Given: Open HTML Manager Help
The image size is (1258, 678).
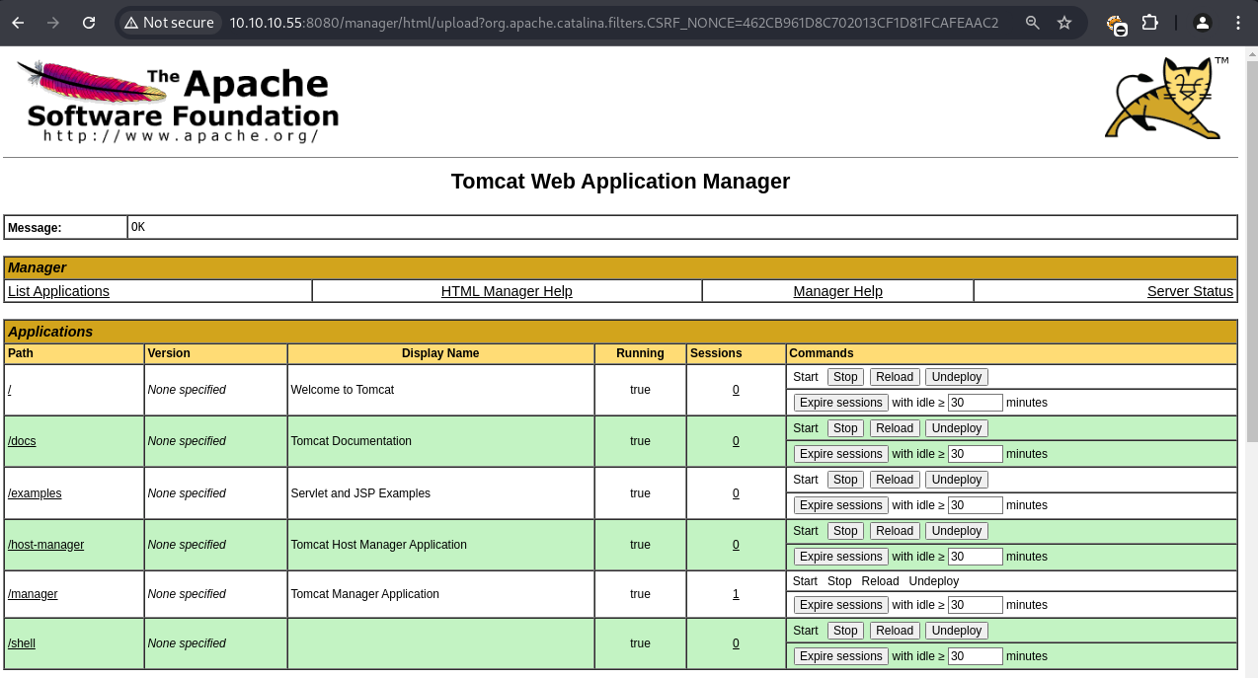Looking at the screenshot, I should pos(507,291).
